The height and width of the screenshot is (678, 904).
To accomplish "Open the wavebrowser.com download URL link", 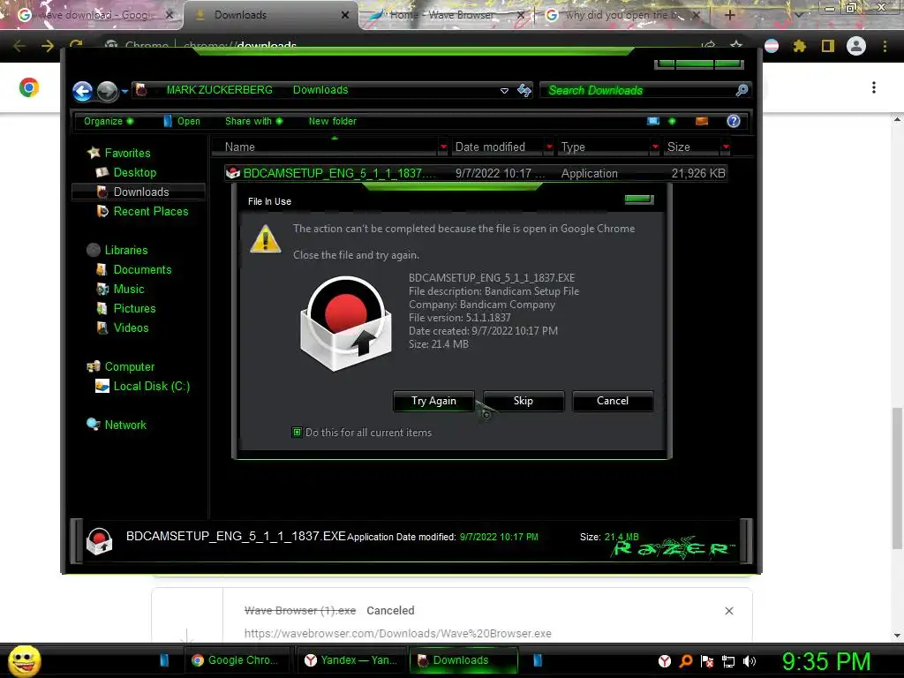I will pyautogui.click(x=398, y=634).
